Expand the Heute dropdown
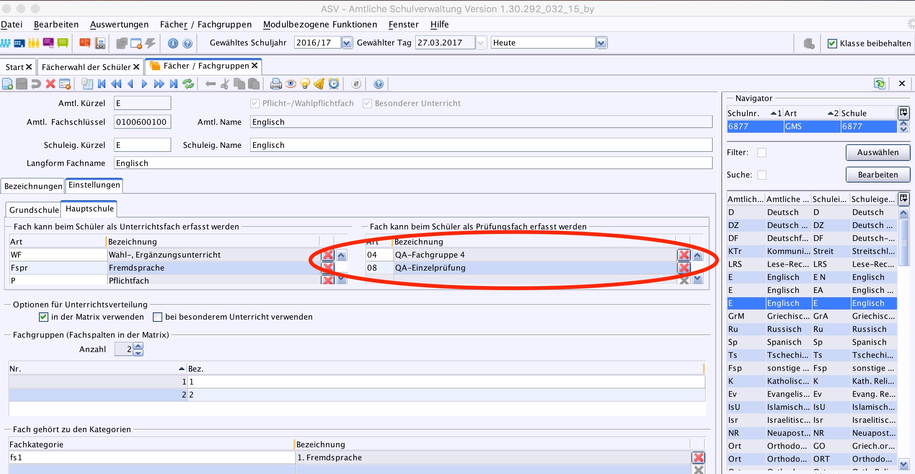The width and height of the screenshot is (915, 474). pos(601,43)
